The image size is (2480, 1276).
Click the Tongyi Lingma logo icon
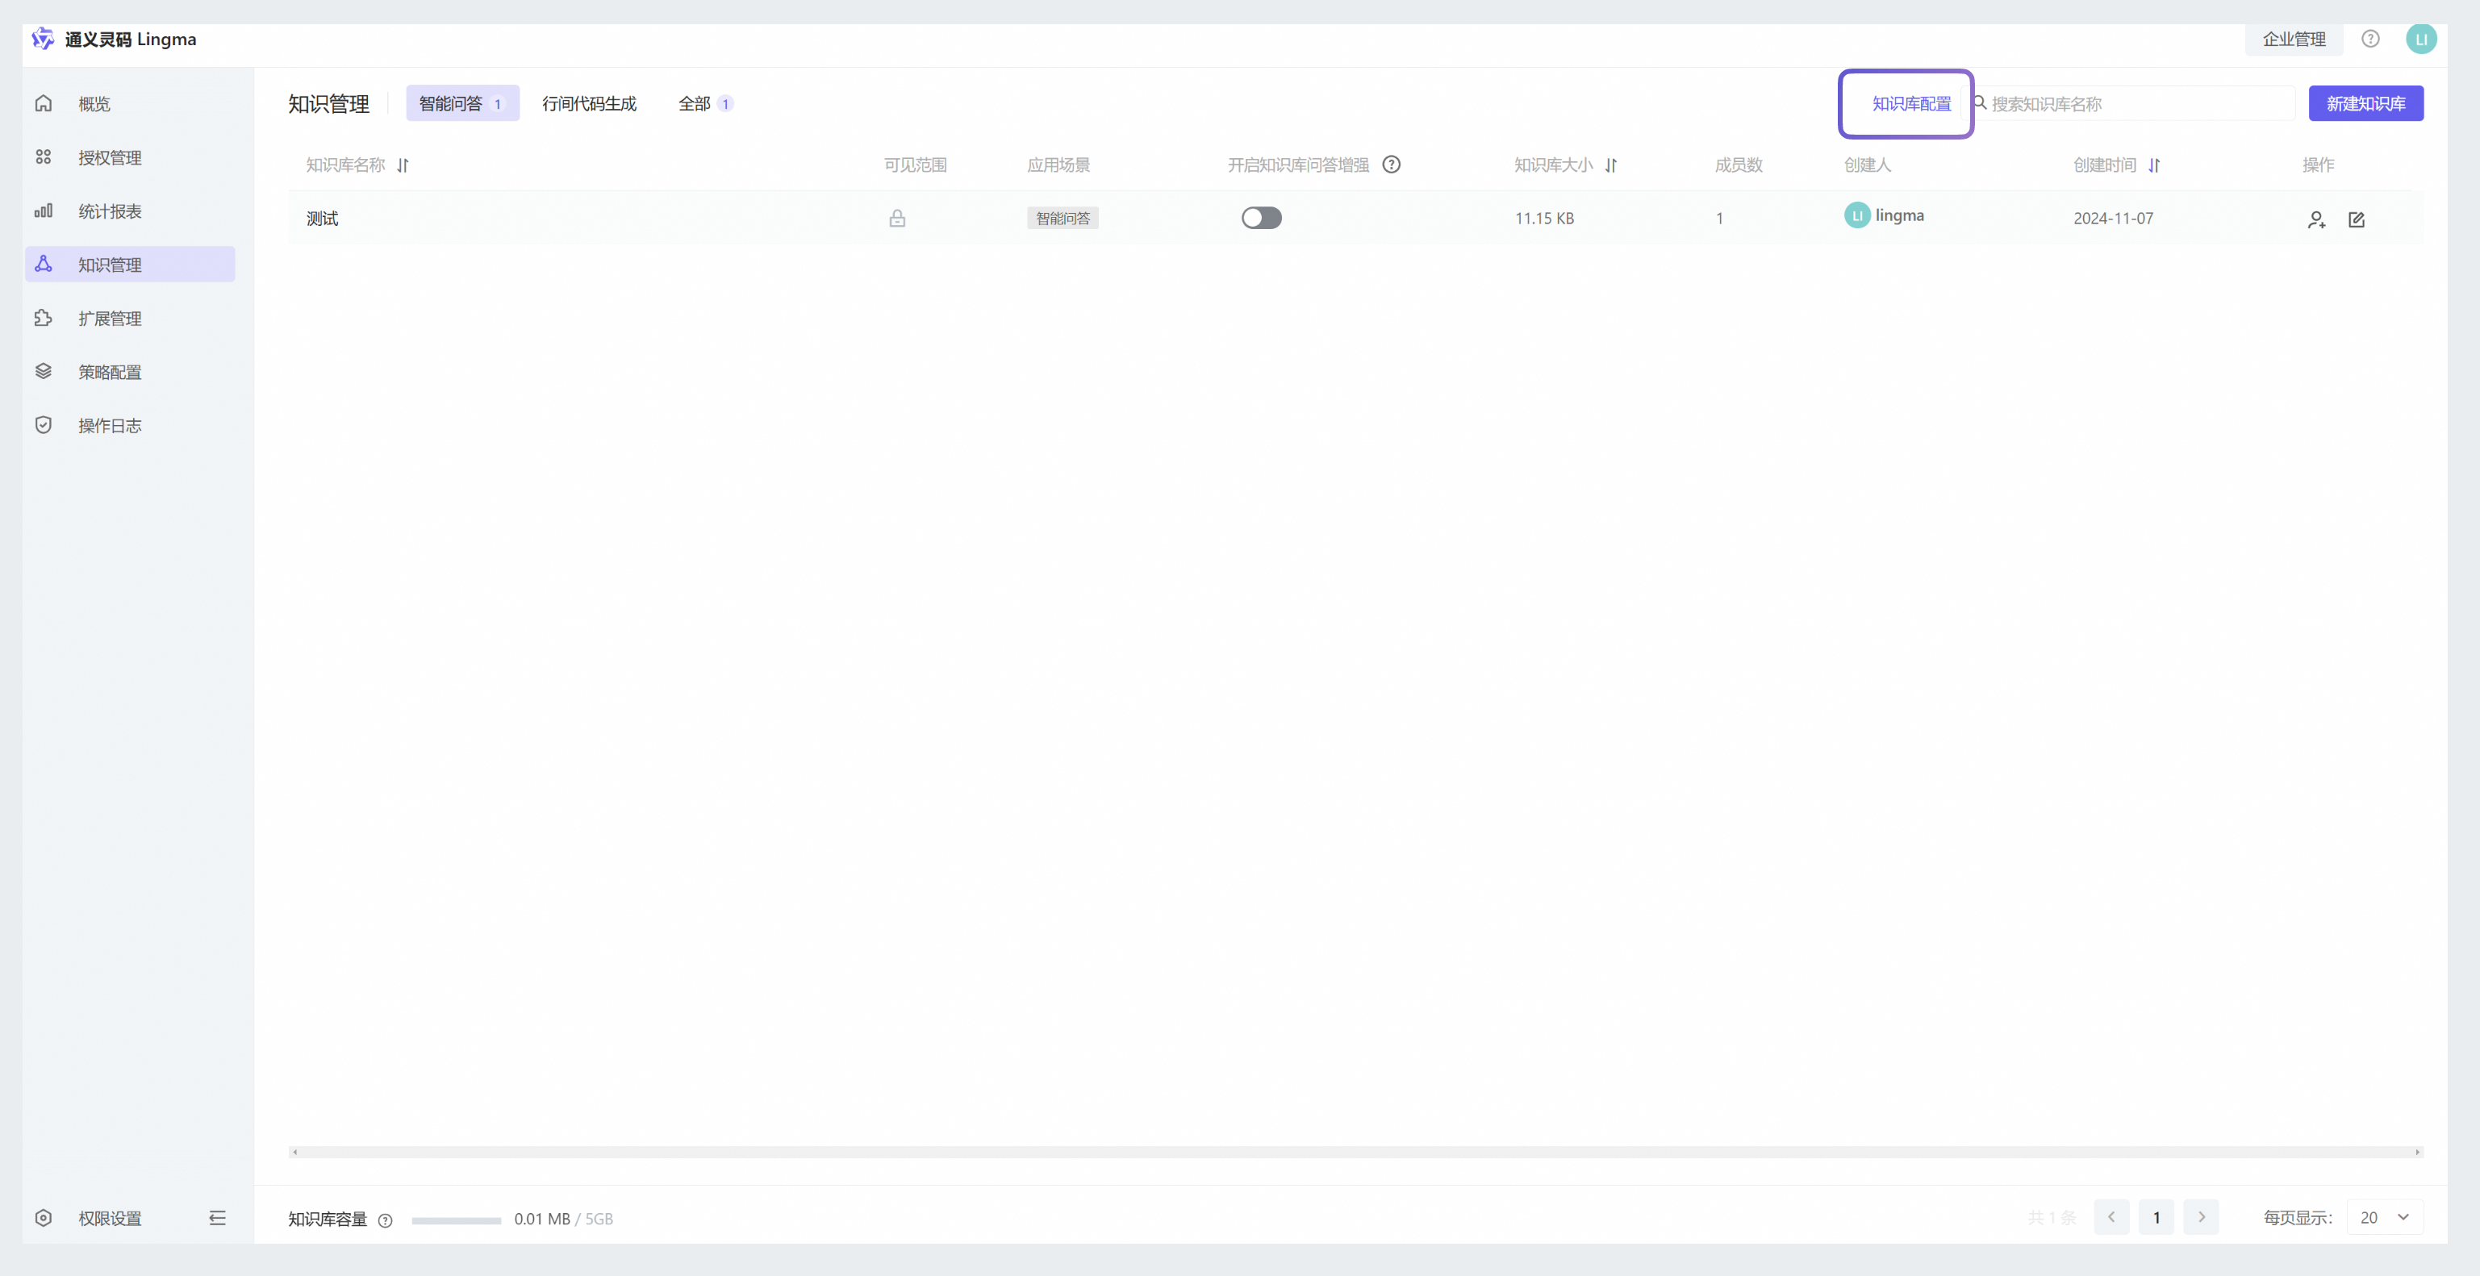(43, 39)
